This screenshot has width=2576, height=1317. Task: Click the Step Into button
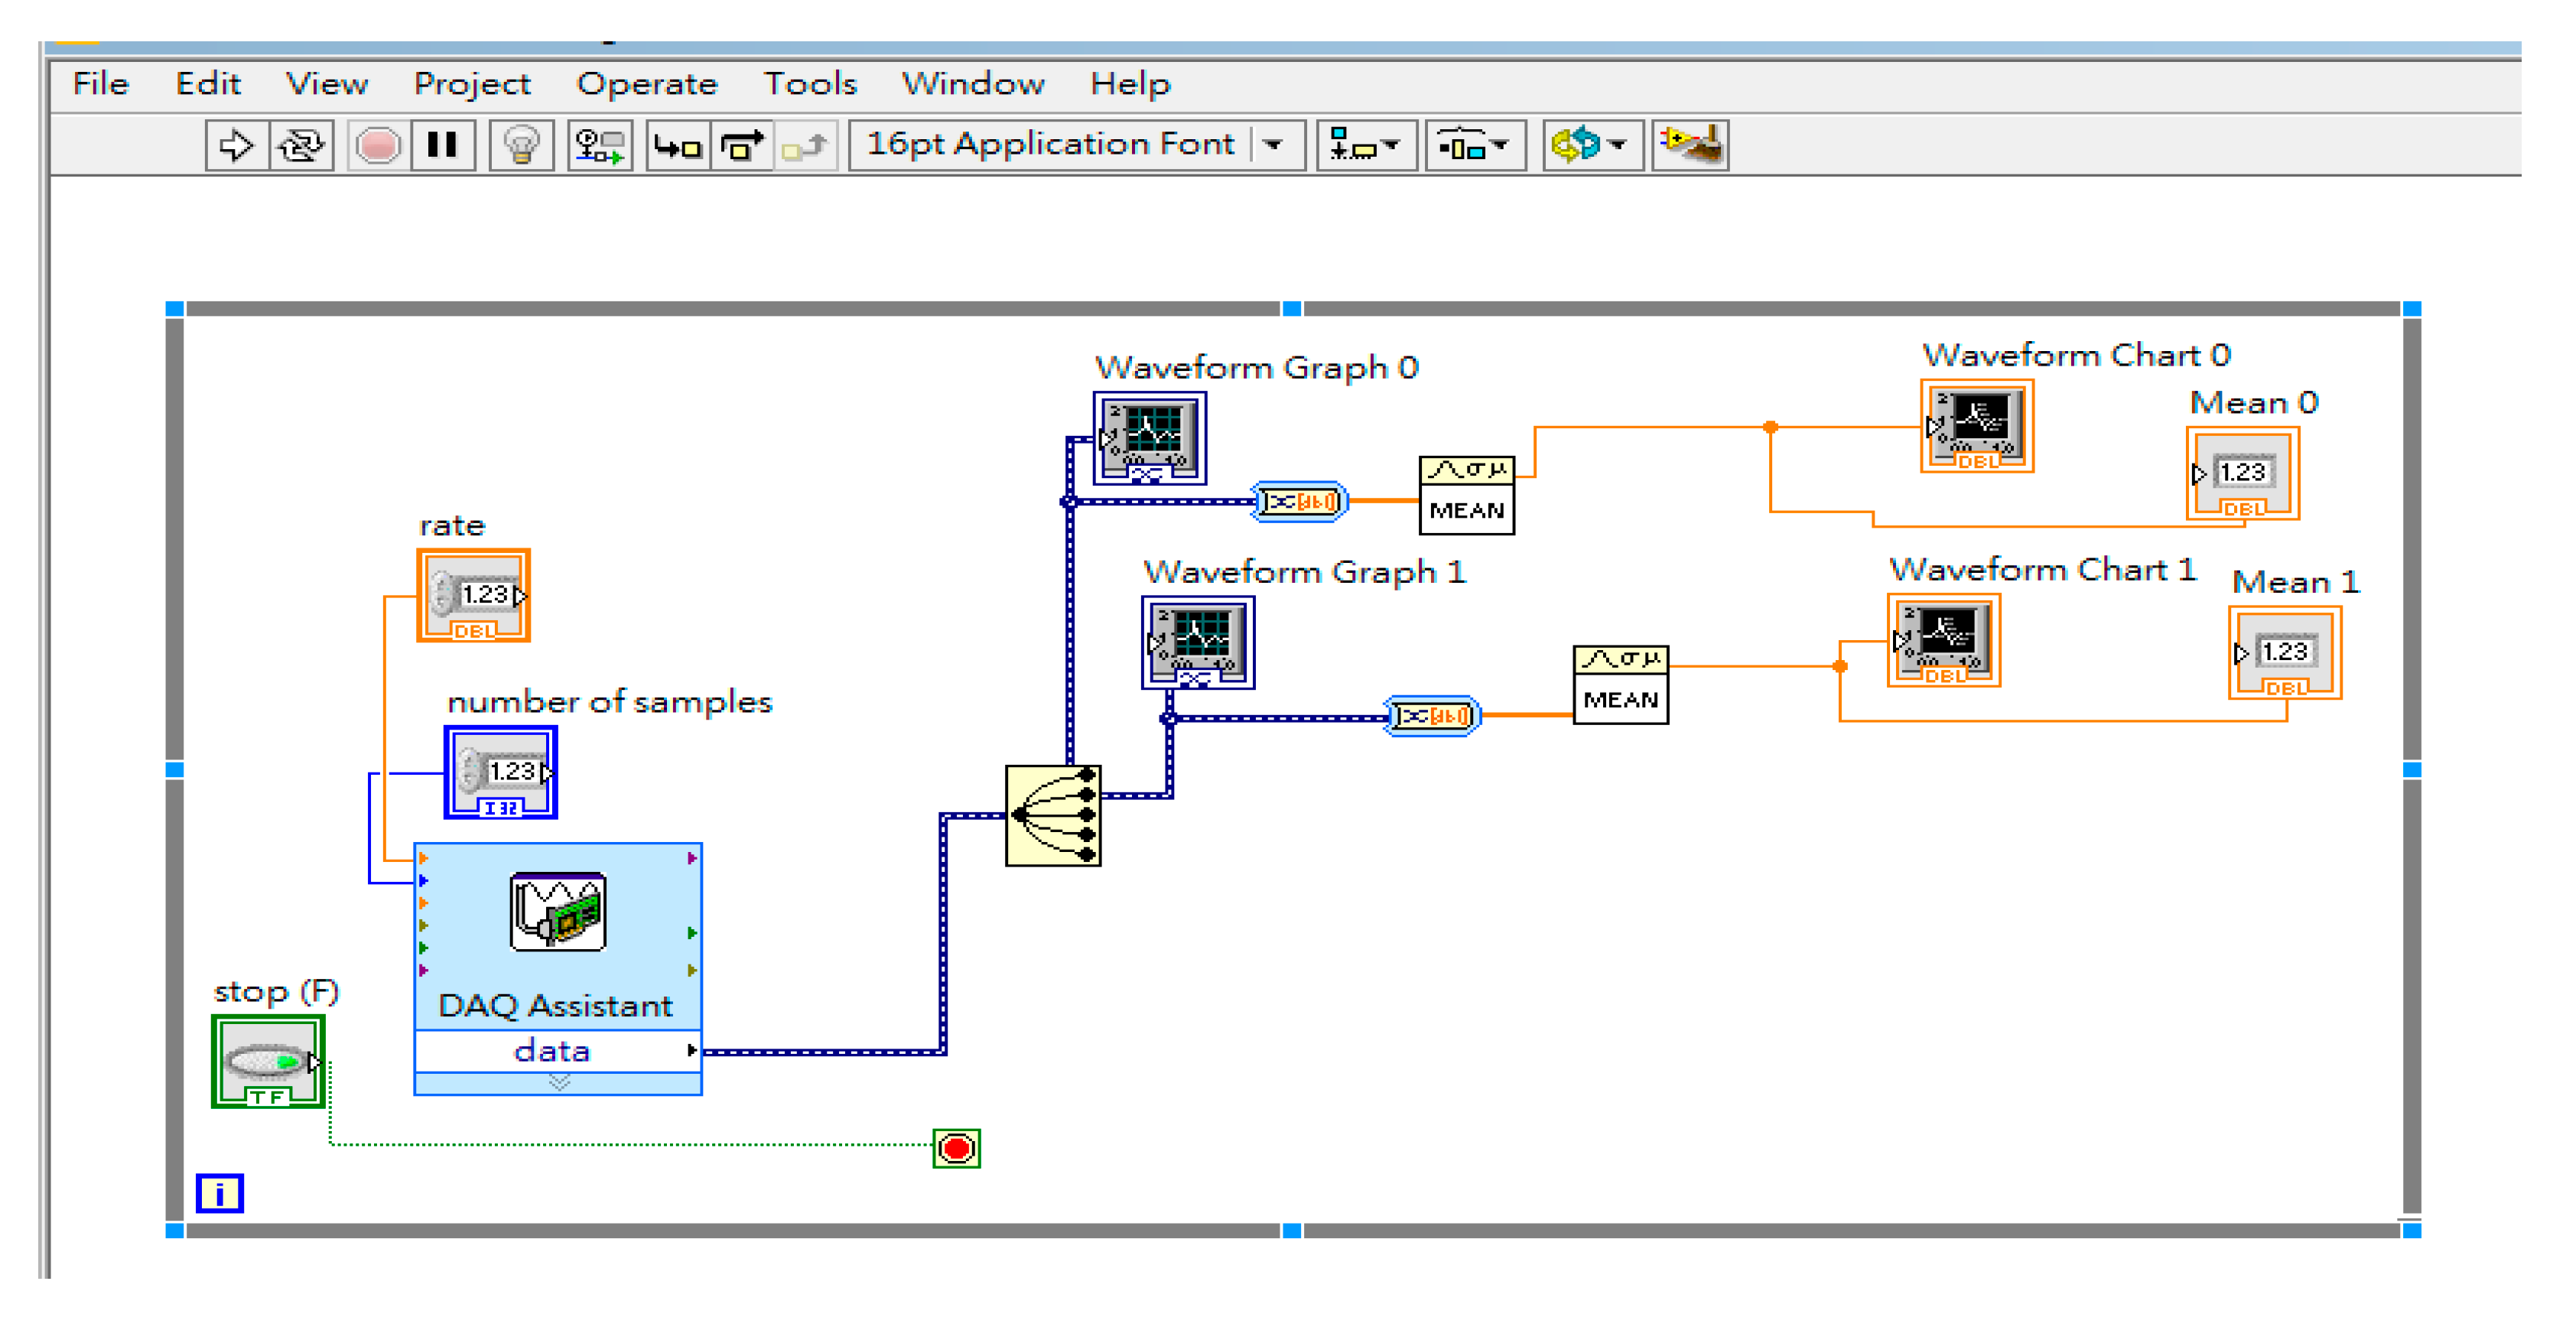click(x=678, y=146)
